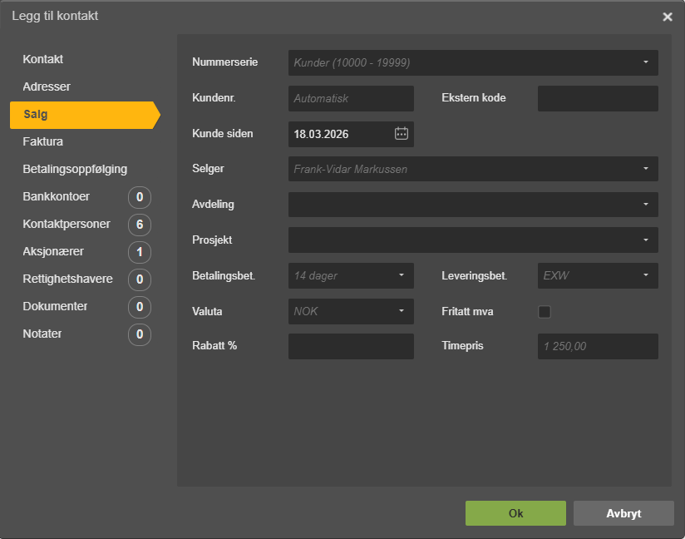Focus the Kundenr. input field
Viewport: 685px width, 539px height.
pyautogui.click(x=351, y=98)
